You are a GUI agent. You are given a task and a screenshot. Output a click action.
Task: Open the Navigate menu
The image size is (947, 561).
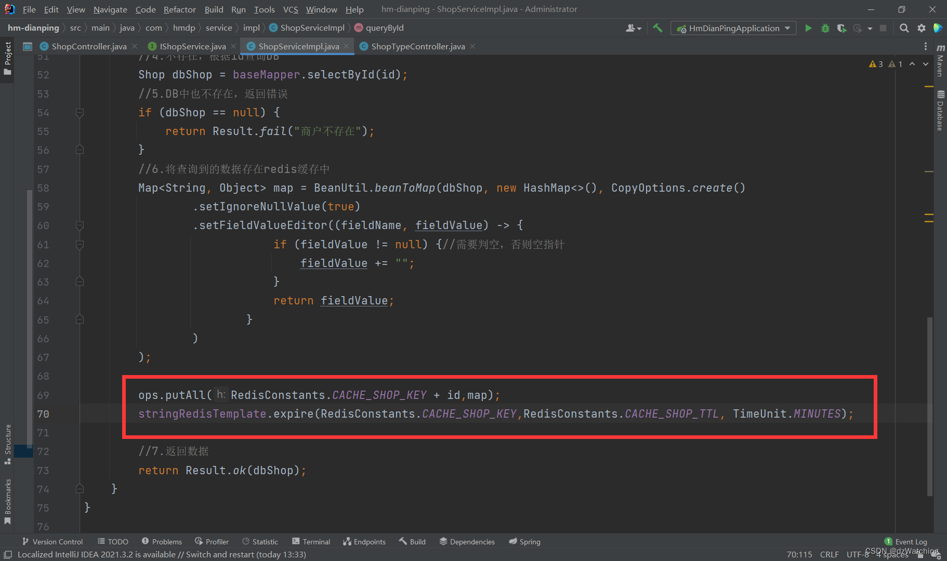coord(110,9)
